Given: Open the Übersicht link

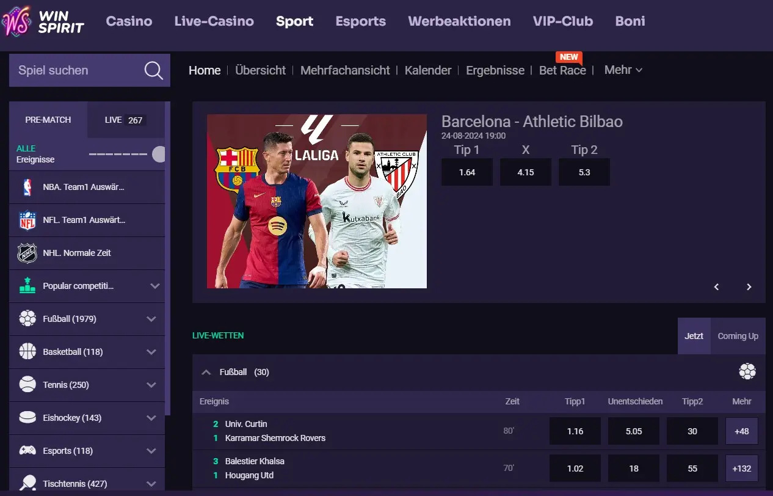Looking at the screenshot, I should 260,70.
